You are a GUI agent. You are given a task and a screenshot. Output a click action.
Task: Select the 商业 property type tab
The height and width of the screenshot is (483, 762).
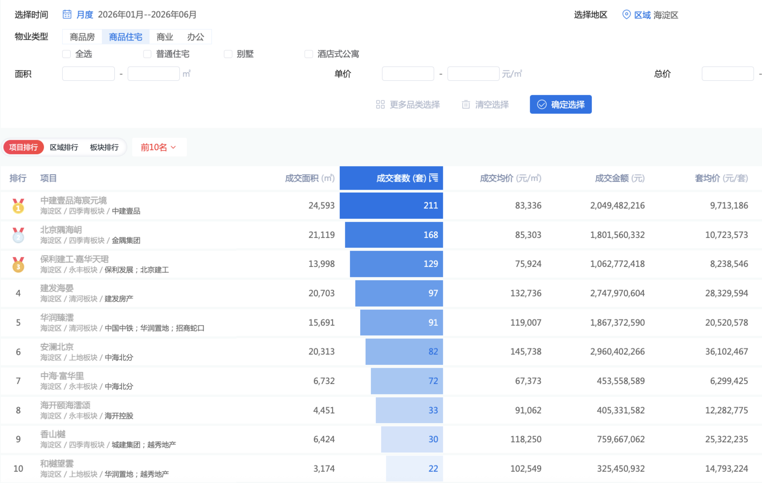(165, 37)
